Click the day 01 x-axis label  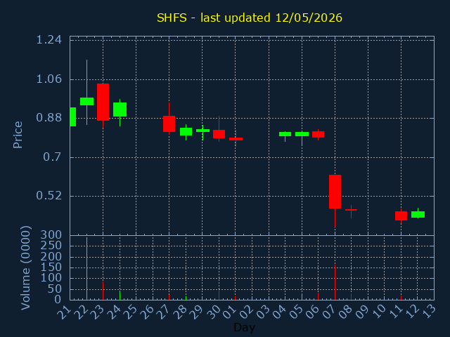click(x=230, y=312)
